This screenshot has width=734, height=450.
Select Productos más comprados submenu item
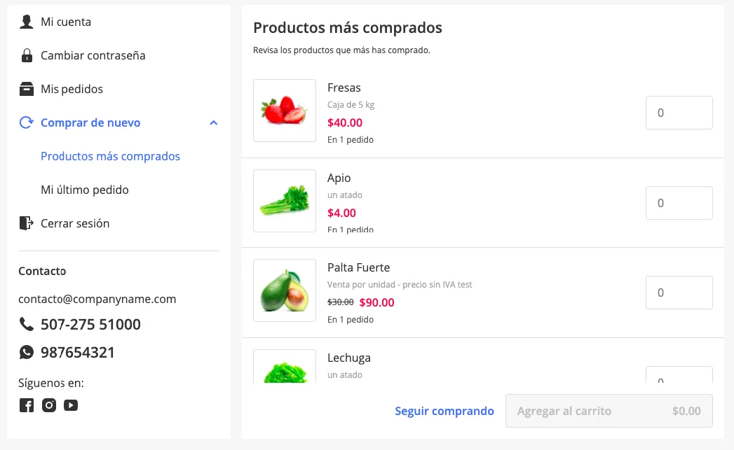[x=110, y=156]
